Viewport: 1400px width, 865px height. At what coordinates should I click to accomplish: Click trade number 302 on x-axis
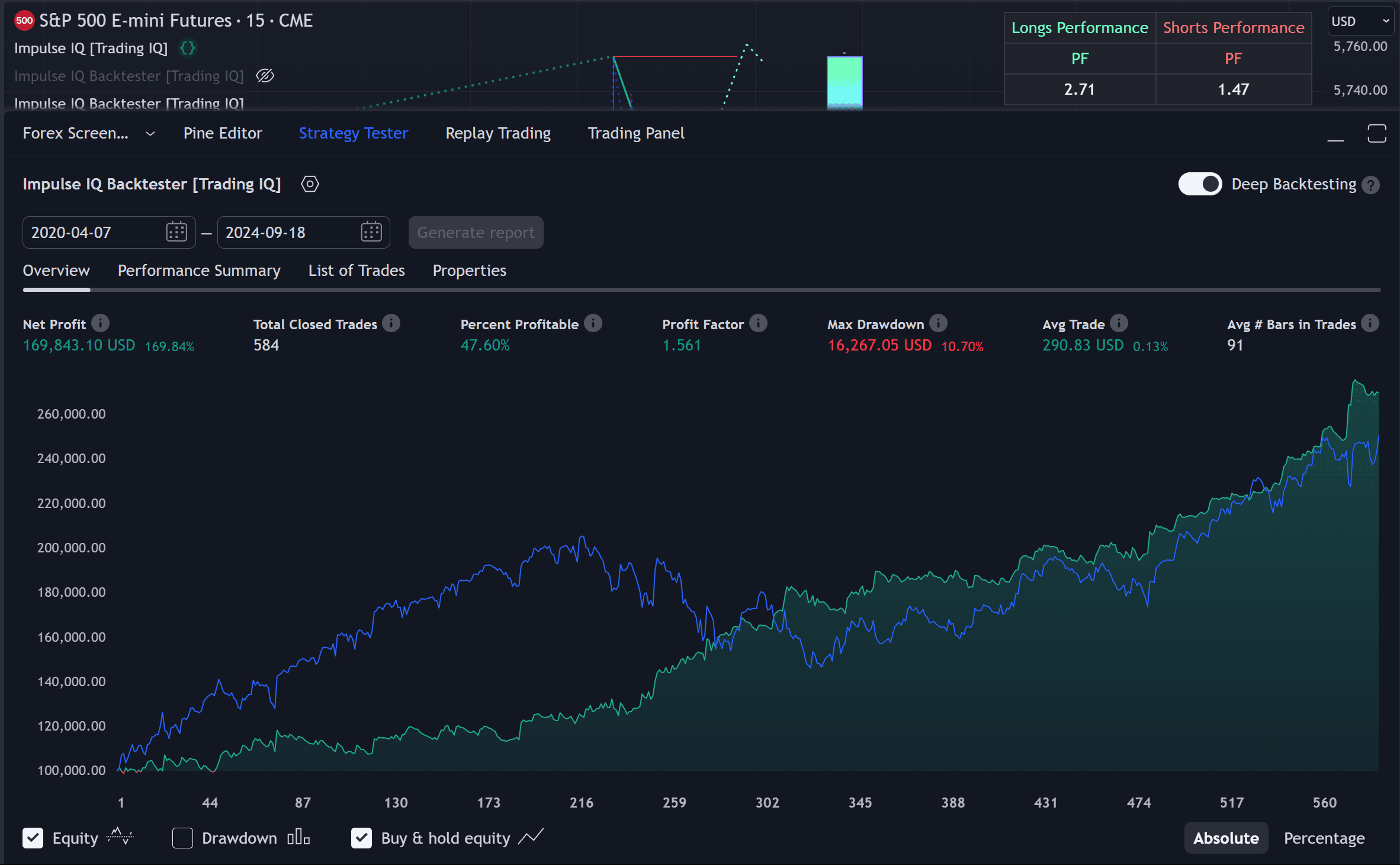[768, 803]
